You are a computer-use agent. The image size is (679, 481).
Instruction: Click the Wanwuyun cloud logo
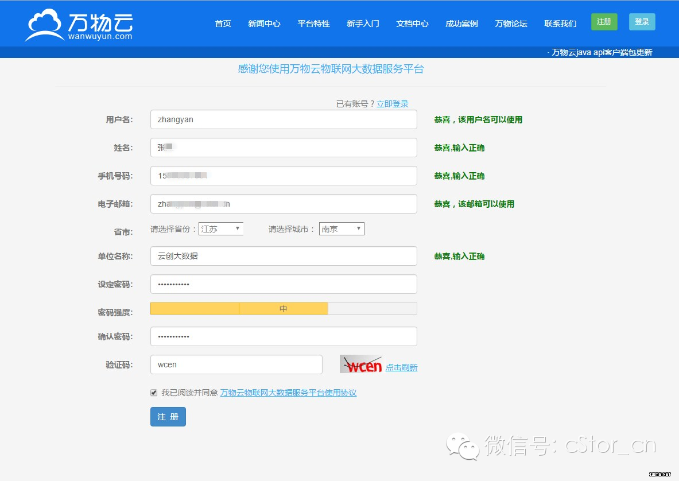coord(79,25)
